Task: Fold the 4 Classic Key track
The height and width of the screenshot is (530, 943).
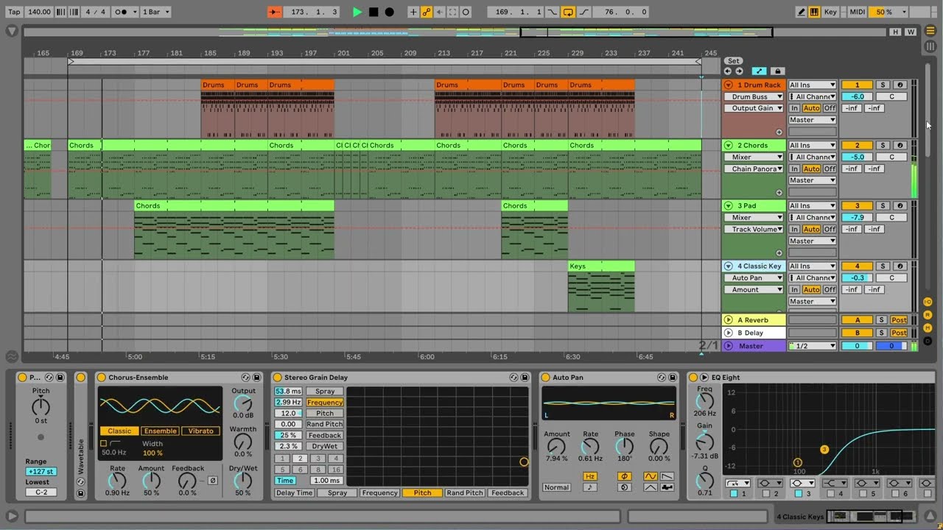Action: click(729, 266)
